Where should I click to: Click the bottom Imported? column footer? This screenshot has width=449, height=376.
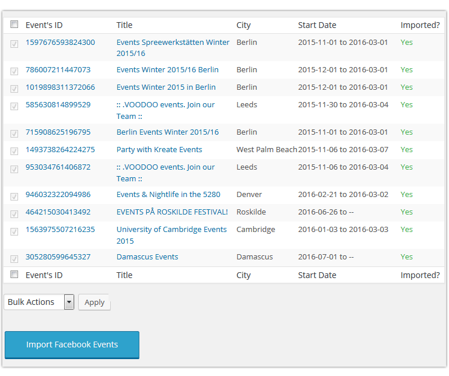click(x=420, y=275)
